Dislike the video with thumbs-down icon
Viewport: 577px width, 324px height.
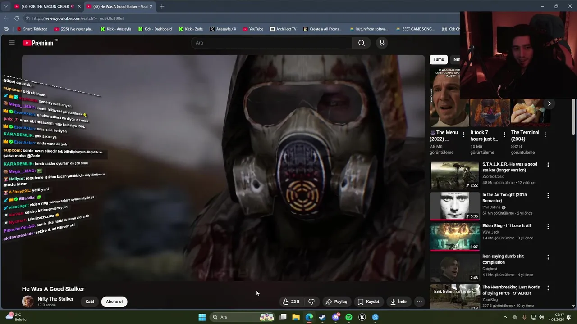pyautogui.click(x=311, y=301)
